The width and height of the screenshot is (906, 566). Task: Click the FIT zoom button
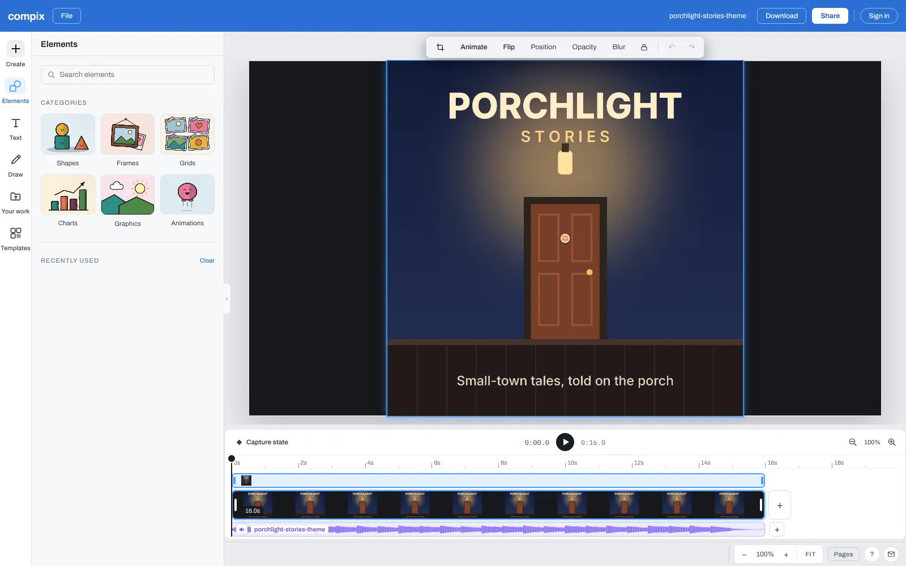(x=810, y=555)
